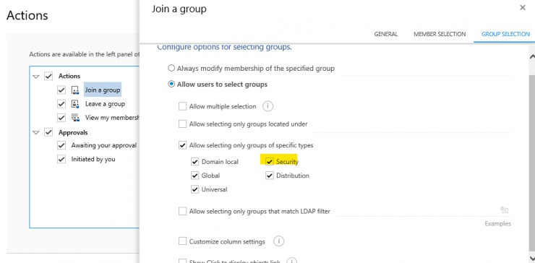Click the scrollbar down arrow
The width and height of the screenshot is (535, 263).
tap(531, 257)
